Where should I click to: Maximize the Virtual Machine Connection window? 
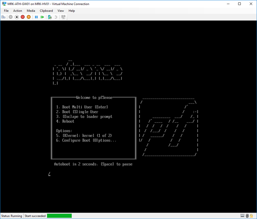tap(240, 4)
